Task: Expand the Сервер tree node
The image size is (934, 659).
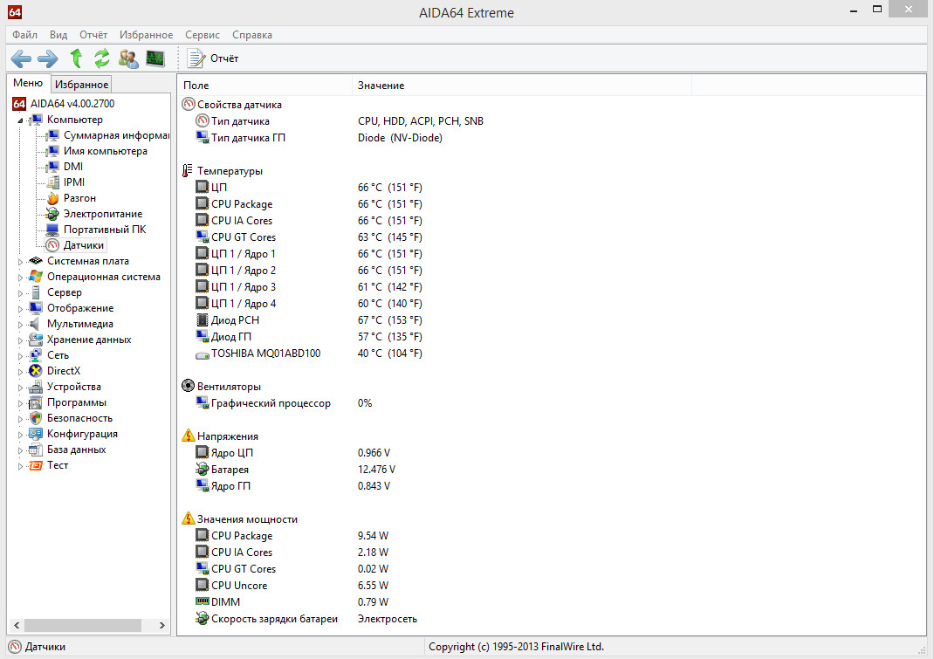Action: [x=20, y=293]
